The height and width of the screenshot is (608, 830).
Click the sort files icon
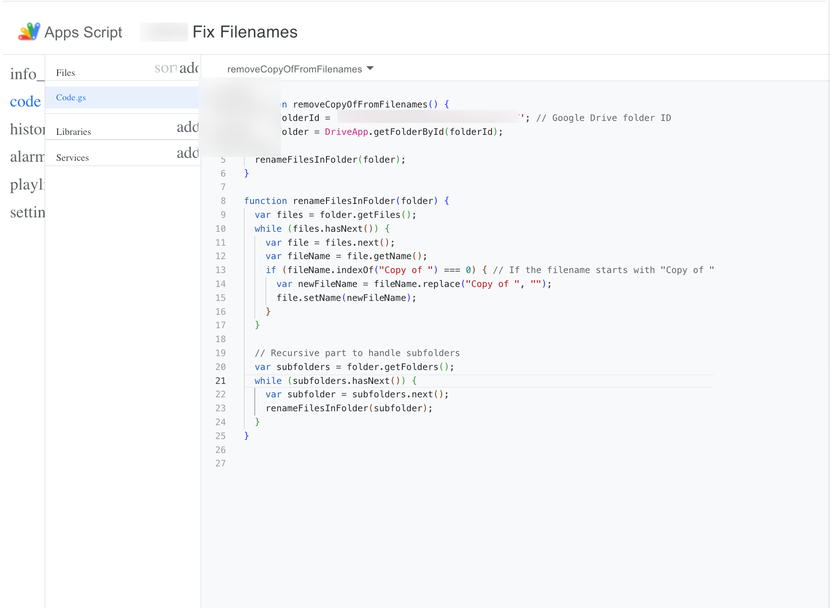[165, 68]
